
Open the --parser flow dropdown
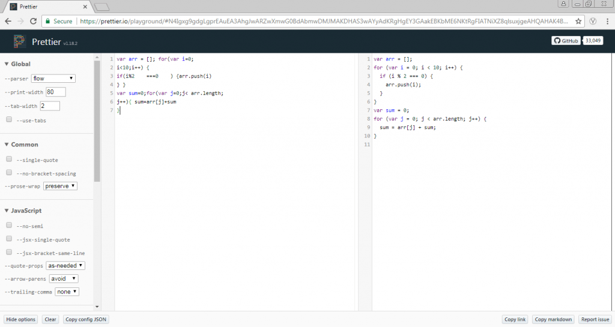point(53,79)
